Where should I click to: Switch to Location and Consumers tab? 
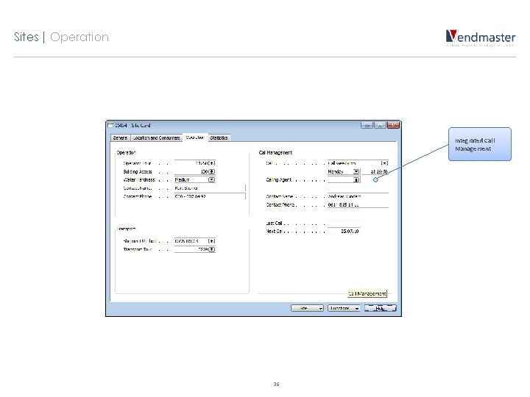(x=156, y=137)
